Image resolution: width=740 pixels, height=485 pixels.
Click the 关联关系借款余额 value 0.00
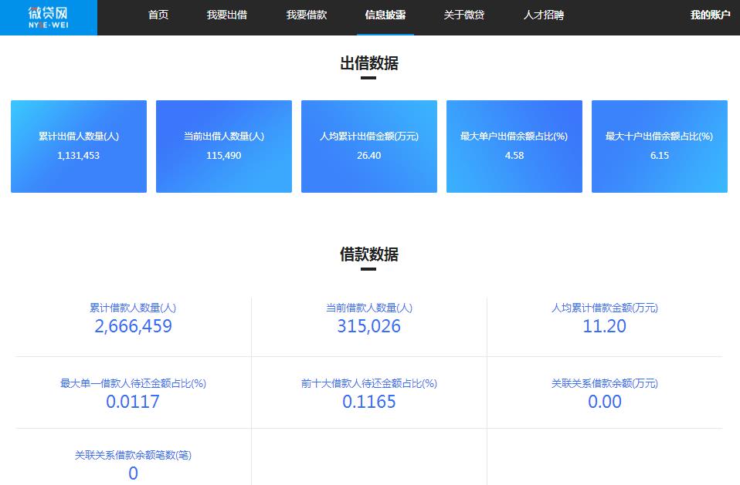[x=606, y=402]
